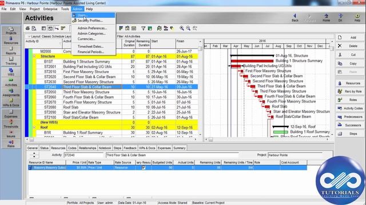
Task: Click the Add activity button
Action: pos(349,38)
